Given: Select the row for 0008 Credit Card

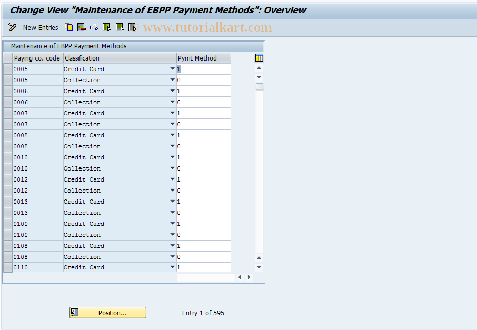Looking at the screenshot, I should pyautogui.click(x=8, y=135).
